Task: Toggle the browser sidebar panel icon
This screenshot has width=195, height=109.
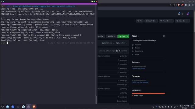Action: [186, 5]
